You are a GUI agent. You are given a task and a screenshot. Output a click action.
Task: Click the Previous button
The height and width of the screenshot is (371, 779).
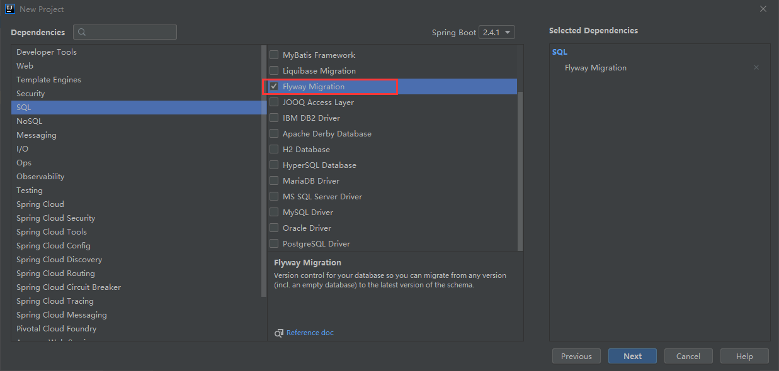pyautogui.click(x=576, y=356)
